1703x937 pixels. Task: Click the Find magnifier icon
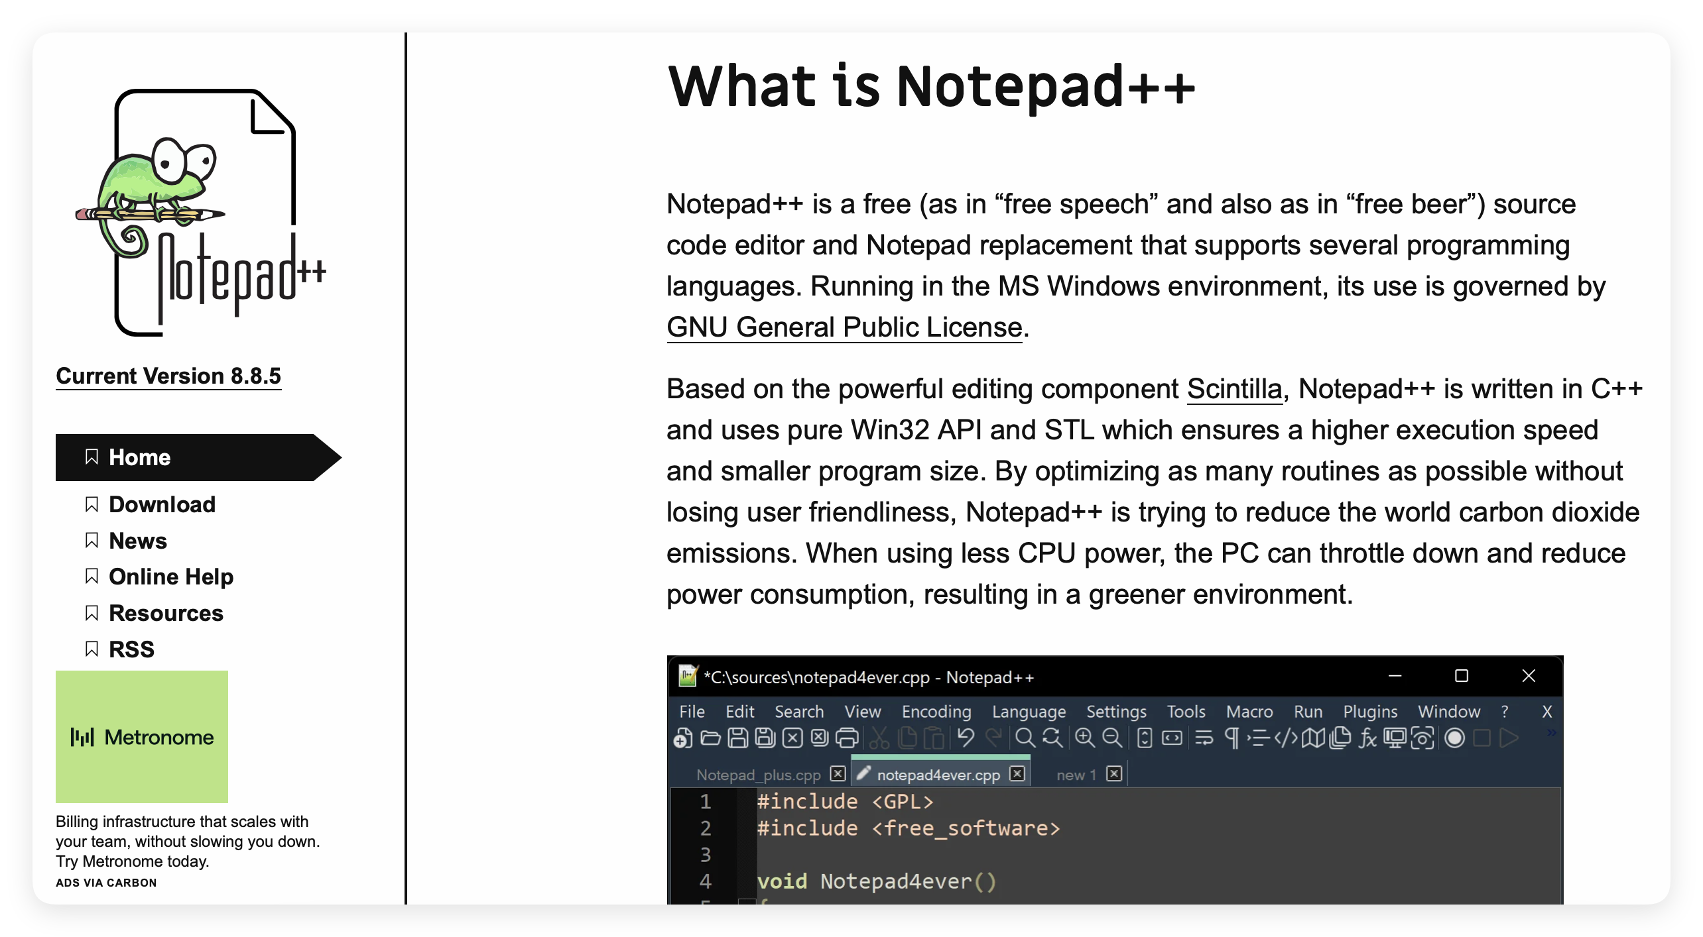pos(1025,738)
